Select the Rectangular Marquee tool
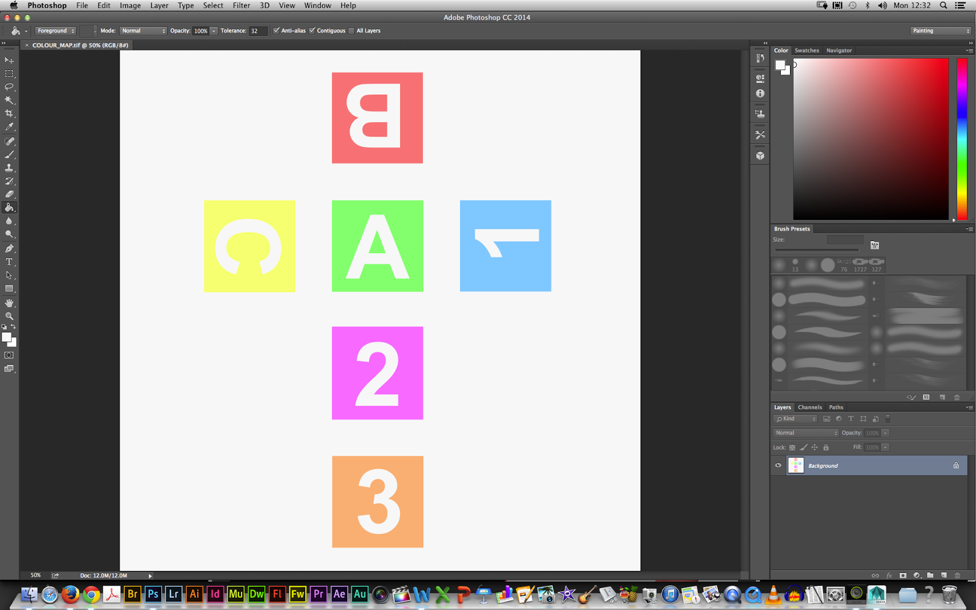The image size is (976, 610). tap(9, 74)
